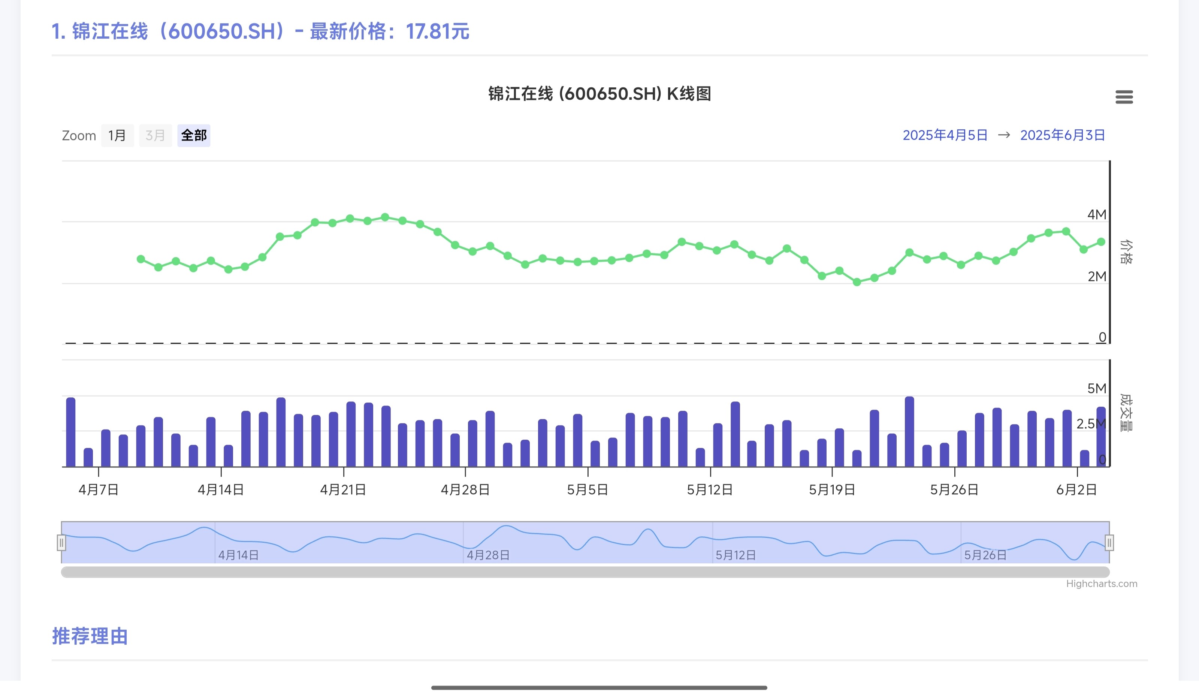Click the 4月21日 x-axis label
Viewport: 1199px width, 696px height.
click(343, 489)
